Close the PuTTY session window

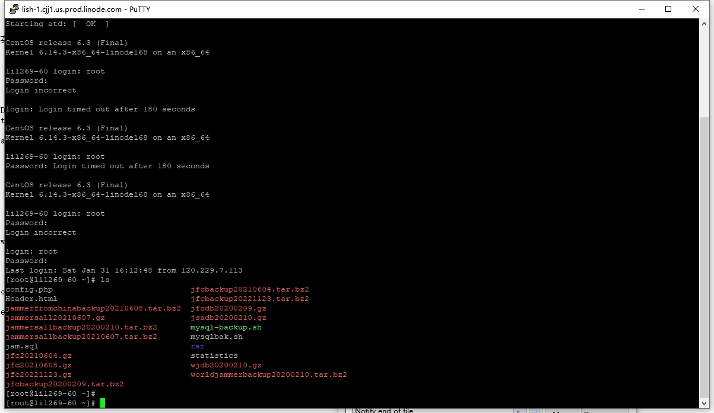pyautogui.click(x=696, y=9)
